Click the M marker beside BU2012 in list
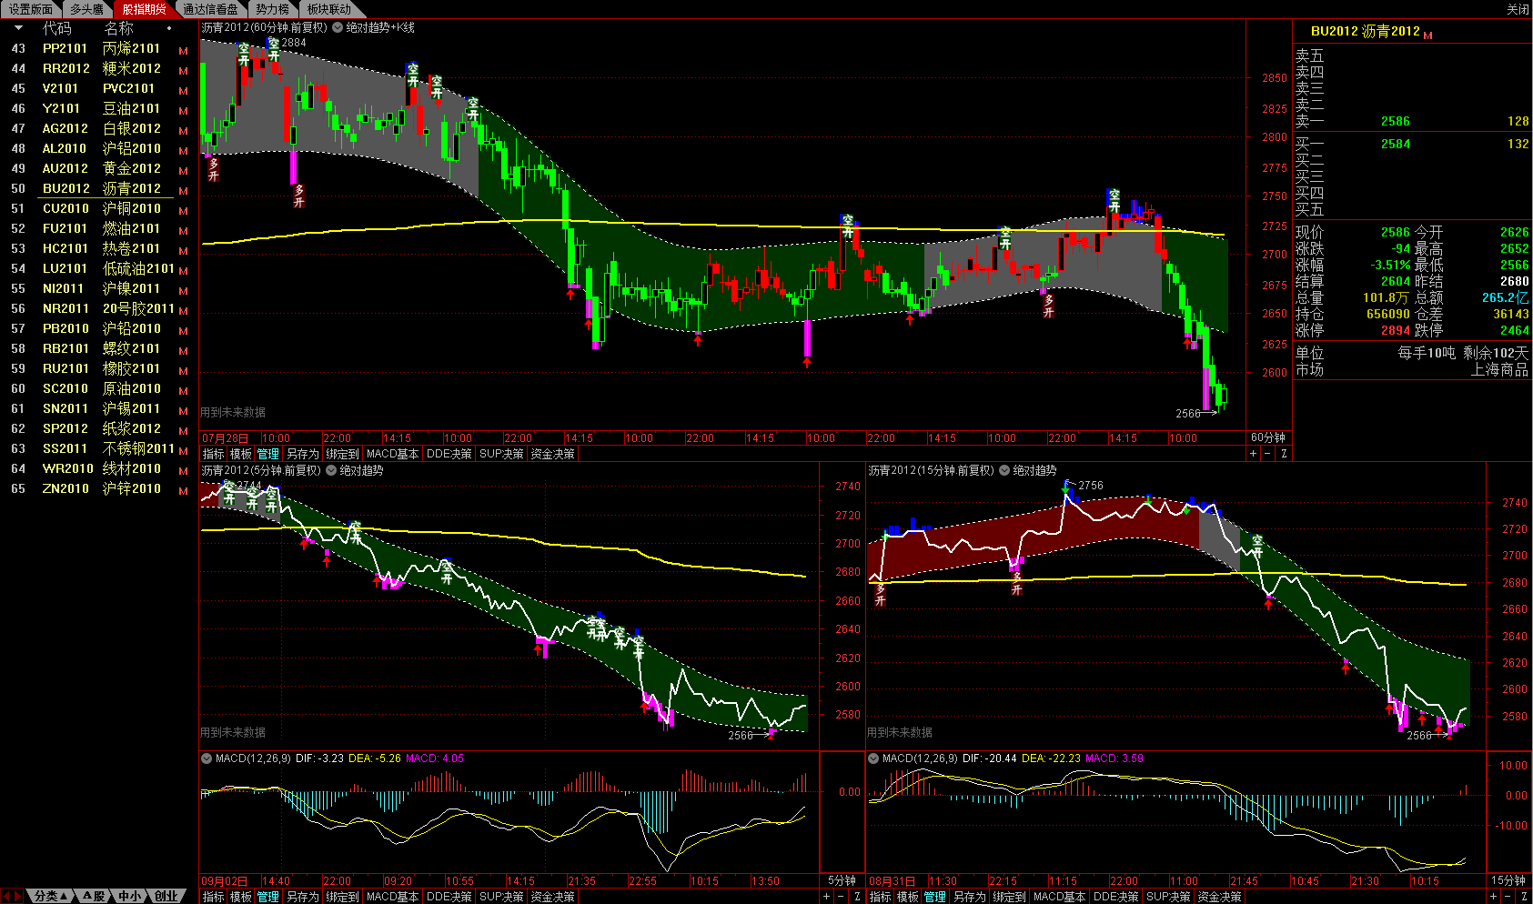 [184, 191]
